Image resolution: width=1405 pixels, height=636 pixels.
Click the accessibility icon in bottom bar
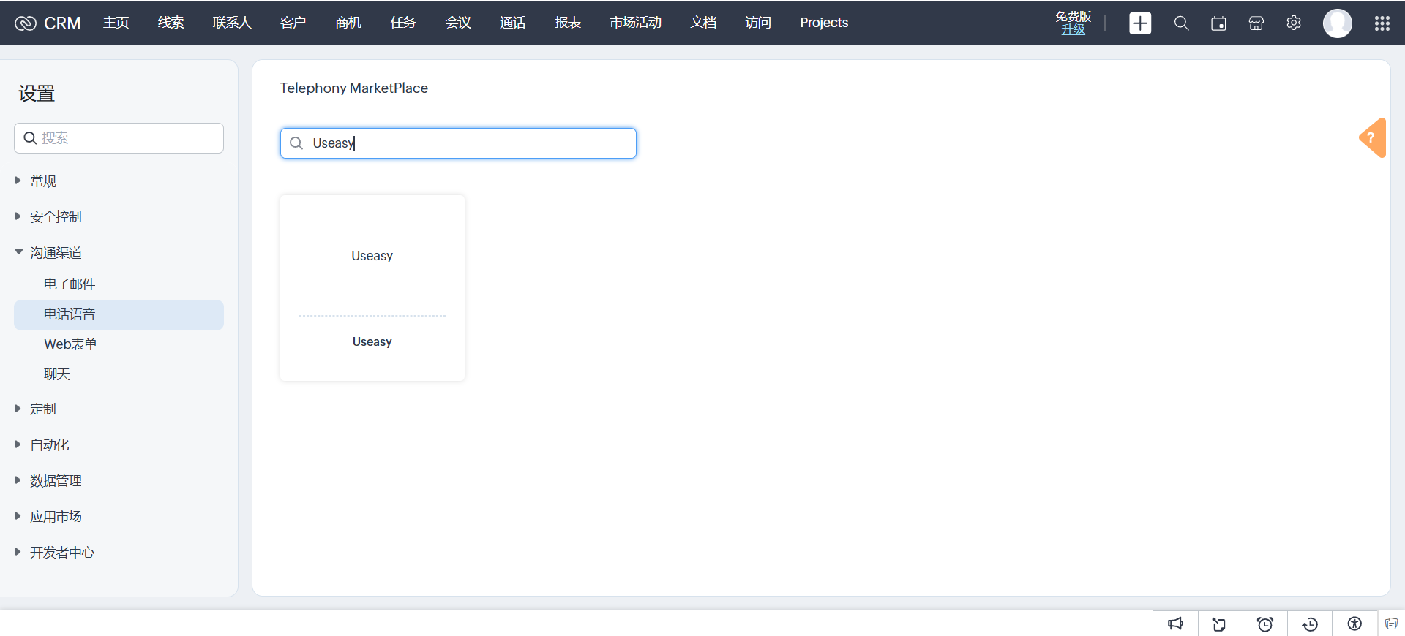pos(1355,624)
